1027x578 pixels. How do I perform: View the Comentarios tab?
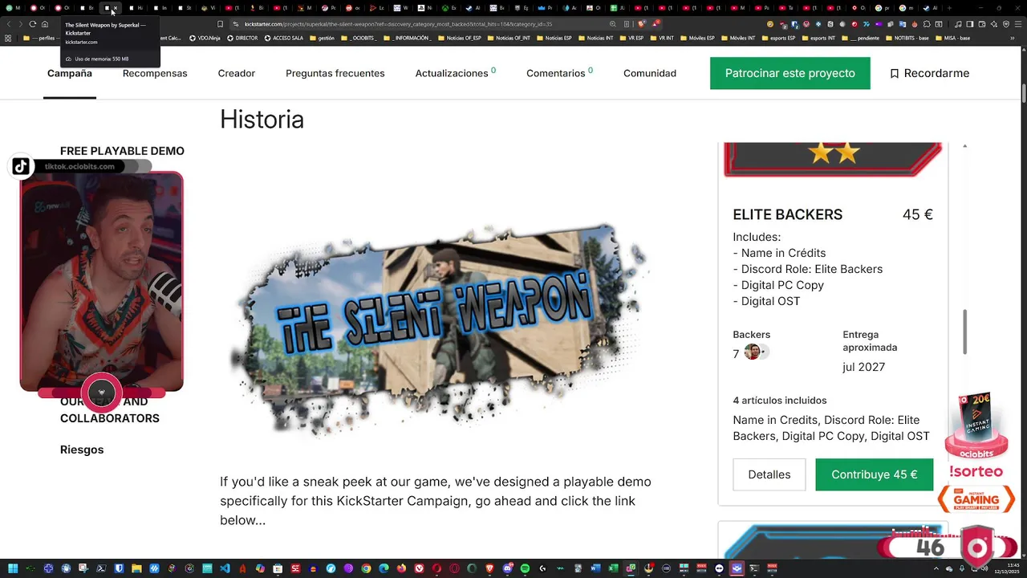pyautogui.click(x=559, y=73)
